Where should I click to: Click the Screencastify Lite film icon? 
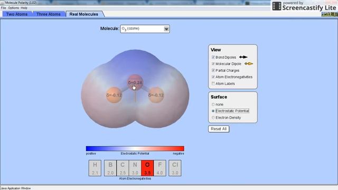pyautogui.click(x=277, y=6)
